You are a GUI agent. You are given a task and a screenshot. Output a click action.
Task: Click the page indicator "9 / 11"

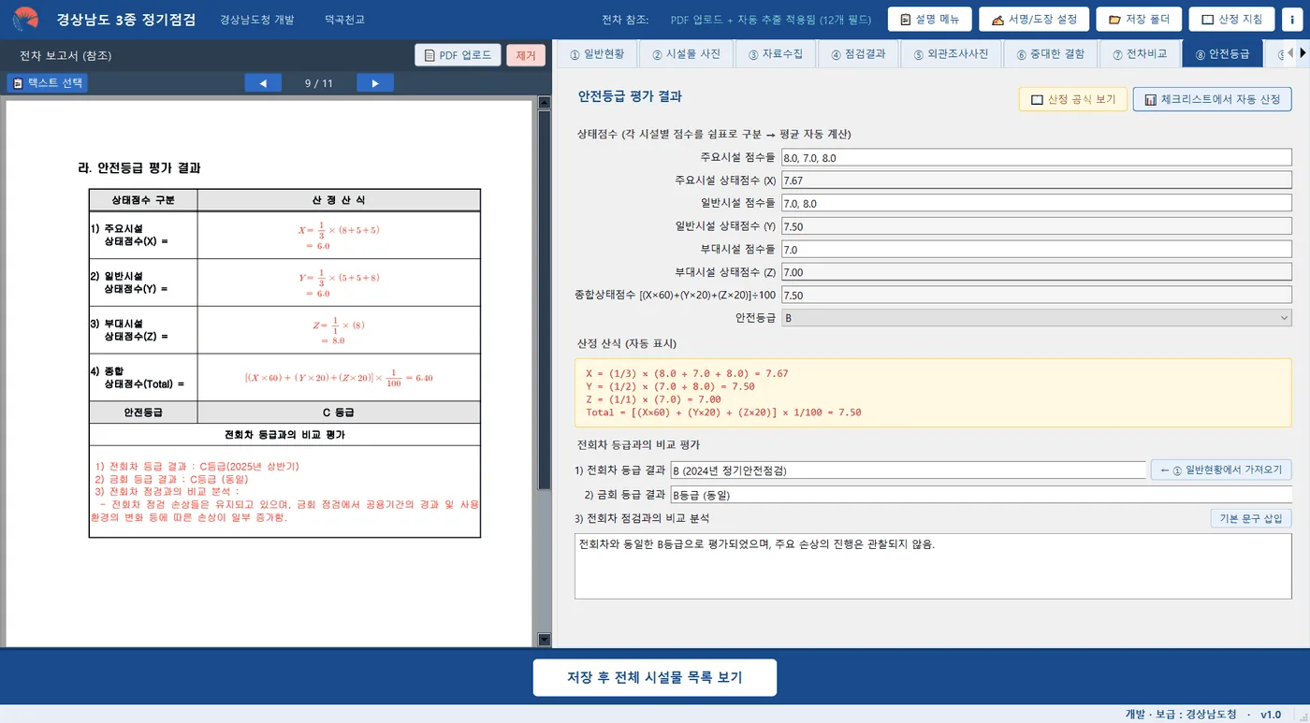319,83
